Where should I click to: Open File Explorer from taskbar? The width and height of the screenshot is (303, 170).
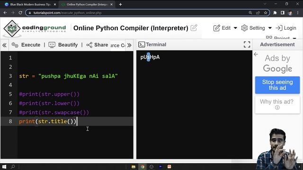coord(134,167)
